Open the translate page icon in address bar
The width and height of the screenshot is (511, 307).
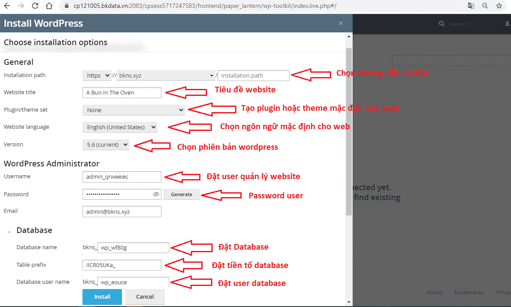click(471, 6)
